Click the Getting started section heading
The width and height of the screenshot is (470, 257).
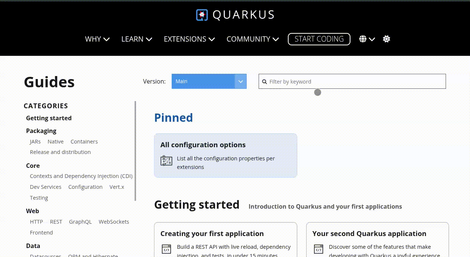(197, 205)
